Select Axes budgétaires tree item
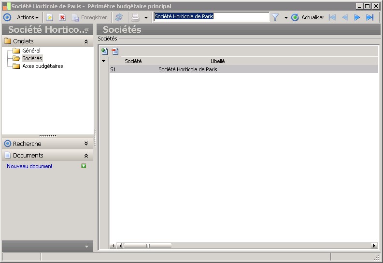Viewport: 383px width, 263px height. (x=43, y=66)
